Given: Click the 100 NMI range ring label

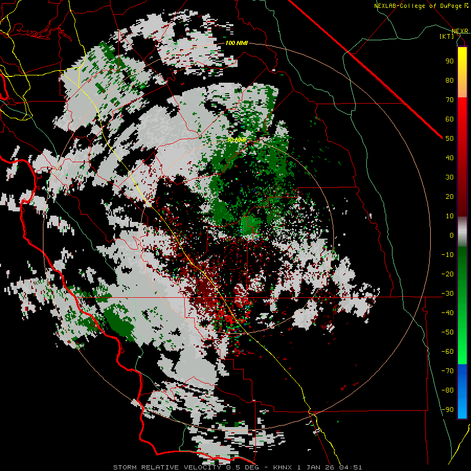Looking at the screenshot, I should tap(237, 43).
